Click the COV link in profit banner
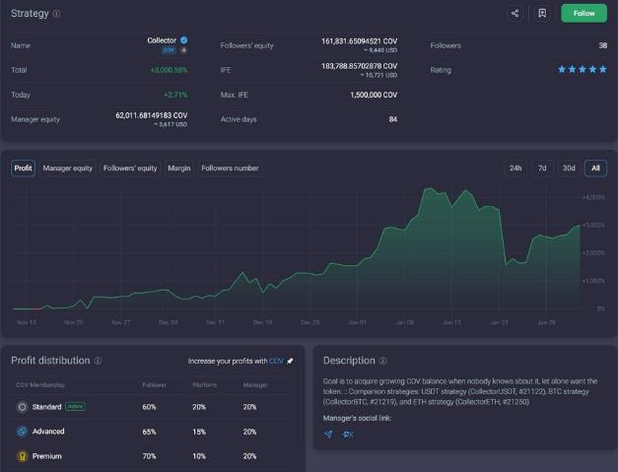 click(x=275, y=361)
